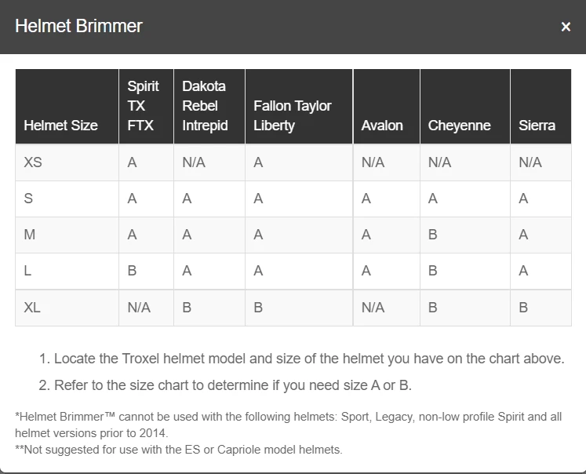The height and width of the screenshot is (474, 586).
Task: Click the Helmet Size column header
Action: tap(60, 126)
